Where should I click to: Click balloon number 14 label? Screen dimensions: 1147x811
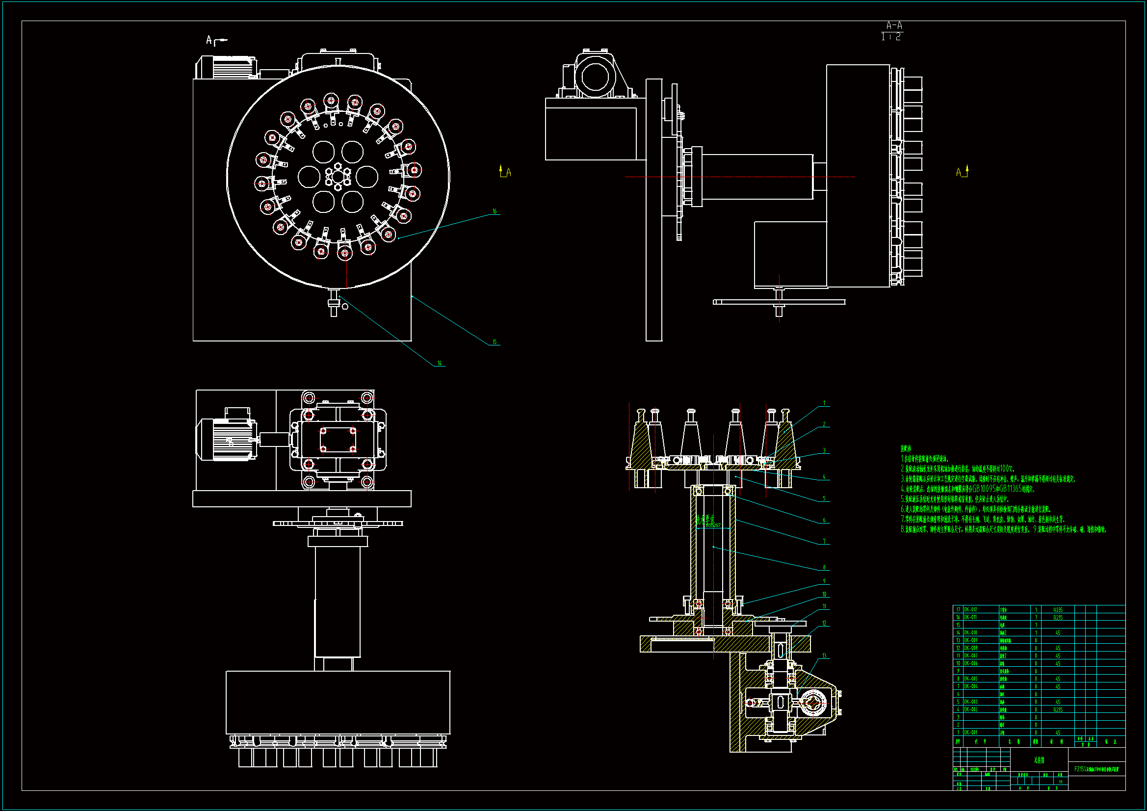440,363
